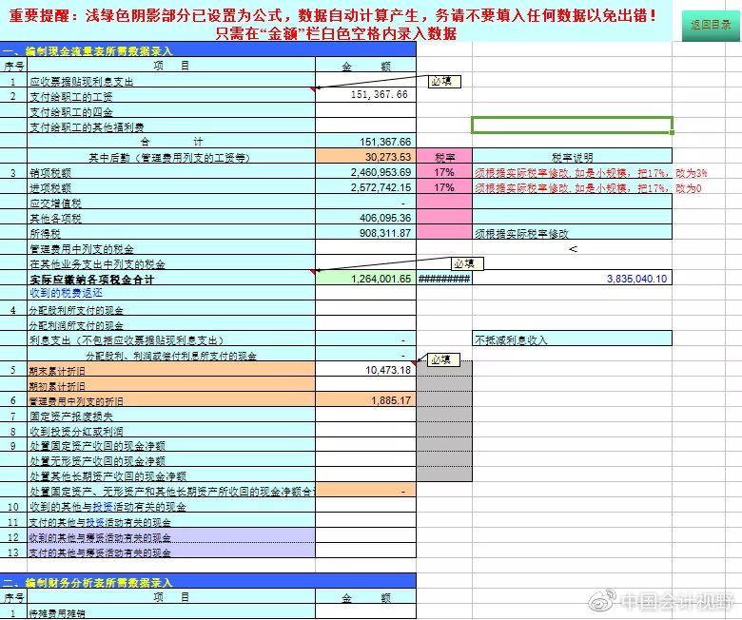Select amount cell 151,367.66 for 支付给职工的工资
Image resolution: width=742 pixels, height=620 pixels.
point(366,95)
